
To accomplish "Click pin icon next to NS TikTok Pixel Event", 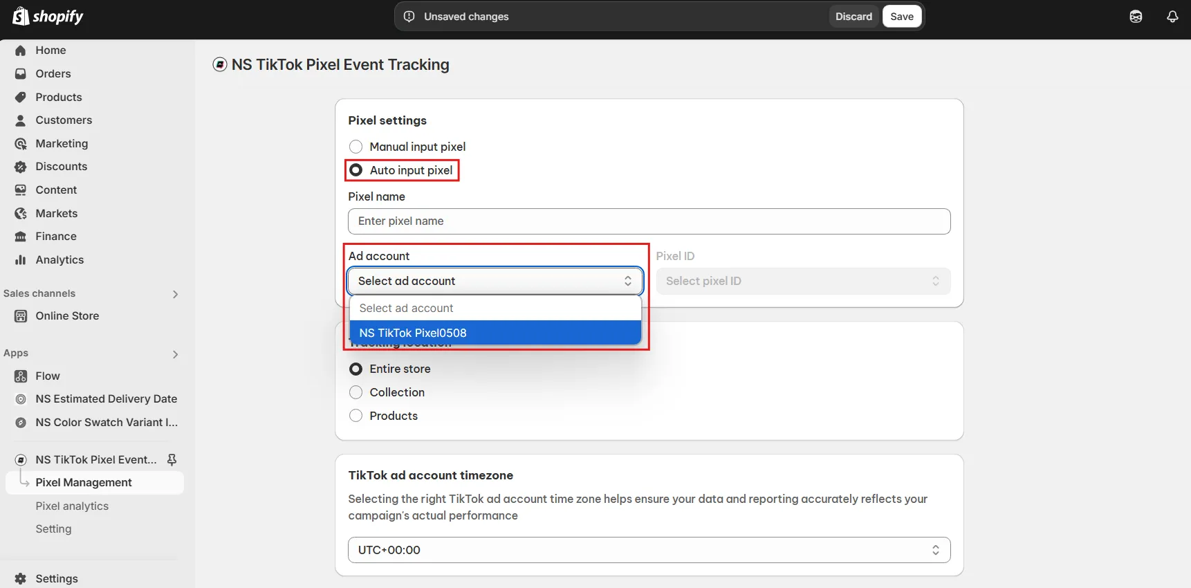I will [172, 460].
